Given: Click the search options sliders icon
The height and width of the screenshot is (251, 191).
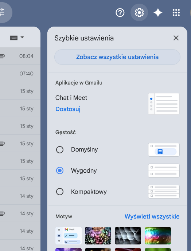Looking at the screenshot, I should click(2, 12).
